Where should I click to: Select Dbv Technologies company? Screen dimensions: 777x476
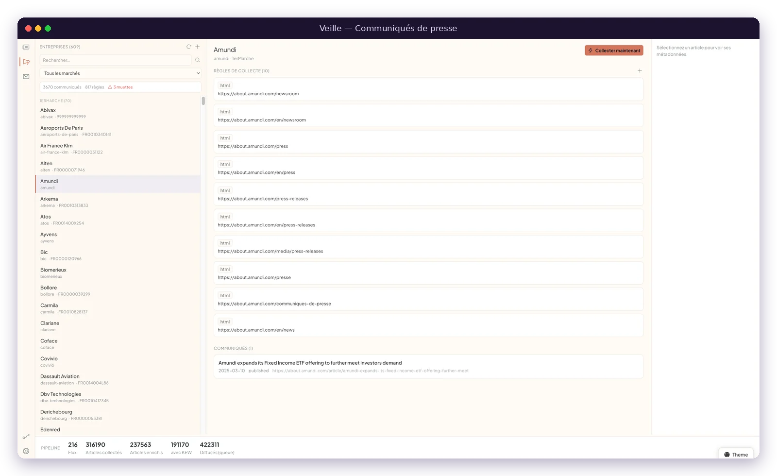click(x=118, y=397)
